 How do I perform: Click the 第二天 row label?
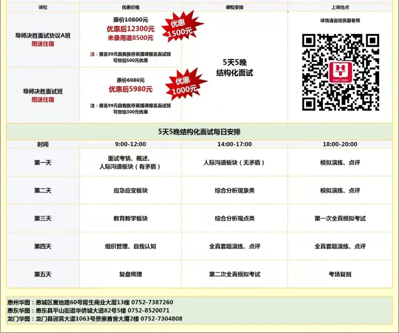(43, 191)
